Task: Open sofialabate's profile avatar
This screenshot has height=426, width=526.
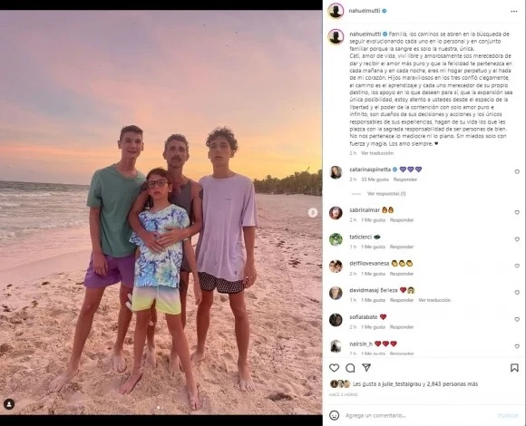Action: click(336, 320)
